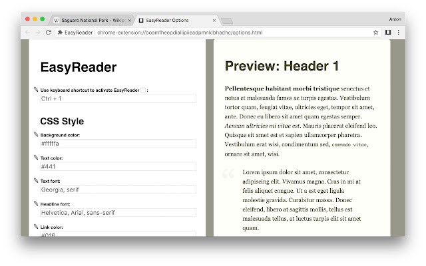Reload the page with the refresh icon
426x266 pixels.
[49, 33]
